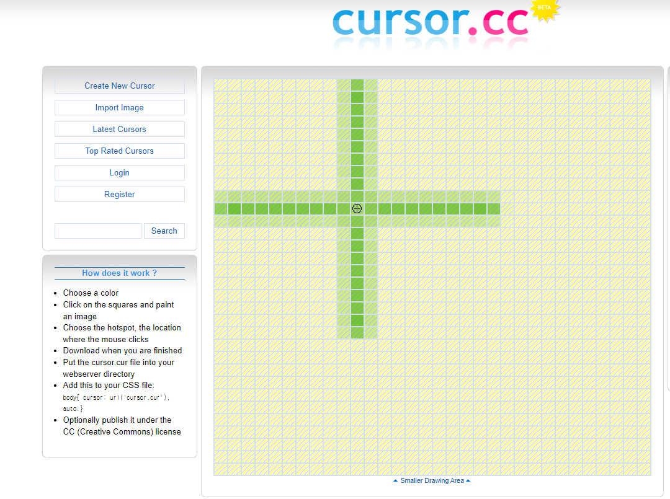Click the cursor.cc logo

[431, 24]
